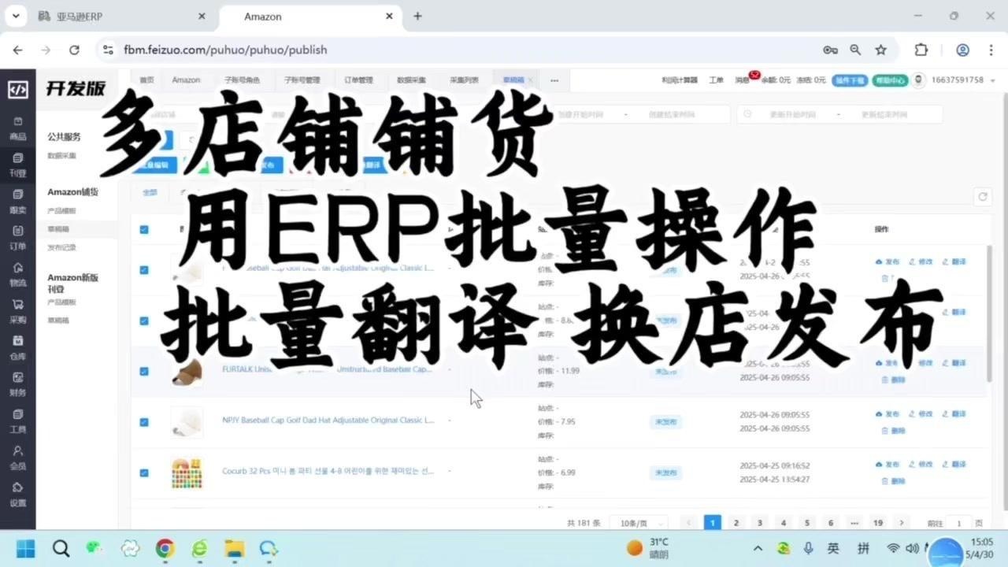This screenshot has width=1008, height=567.
Task: Uncheck the FURTALK baseball cap row checkbox
Action: pos(144,371)
